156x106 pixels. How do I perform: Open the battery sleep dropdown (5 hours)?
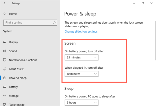[x=81, y=103]
